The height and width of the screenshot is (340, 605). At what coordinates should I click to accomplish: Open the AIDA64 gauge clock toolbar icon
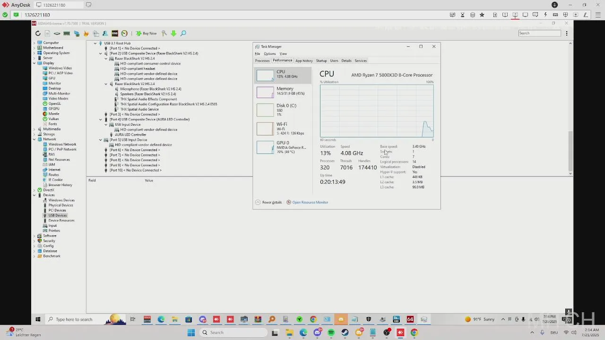point(124,34)
